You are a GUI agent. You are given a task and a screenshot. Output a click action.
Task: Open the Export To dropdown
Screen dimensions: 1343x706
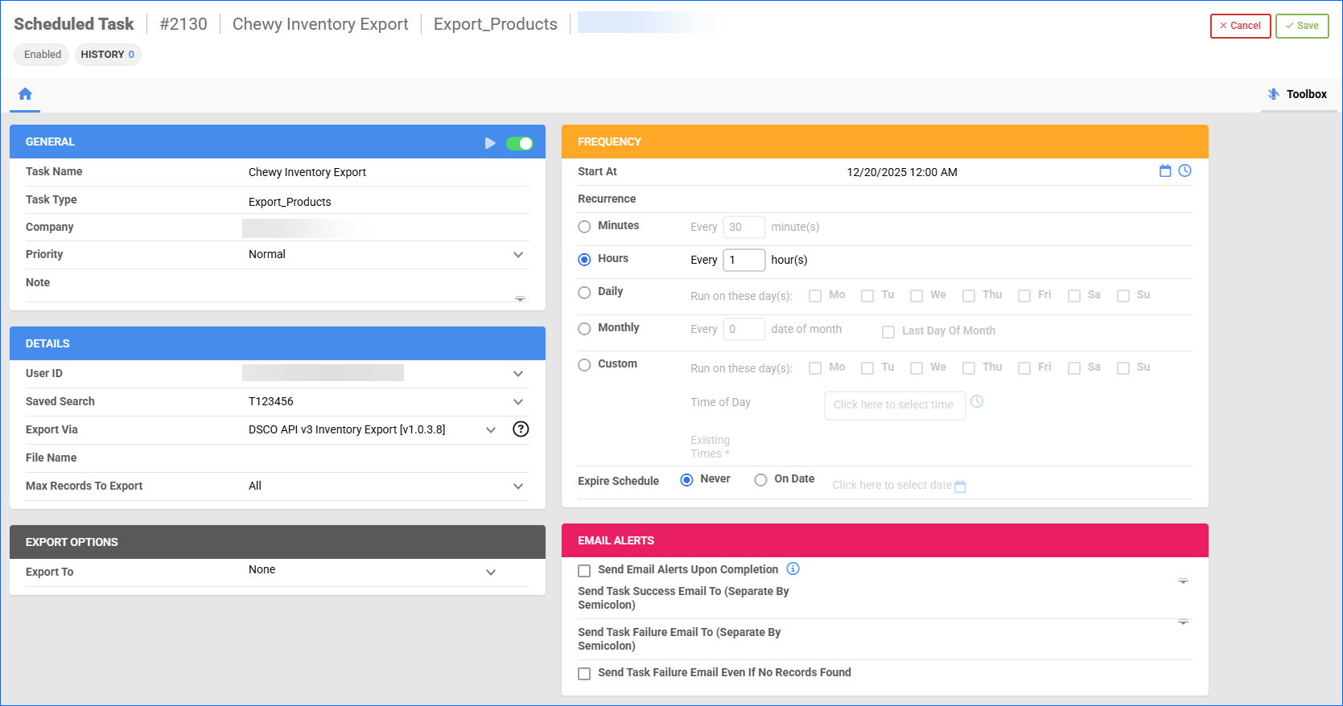coord(491,573)
